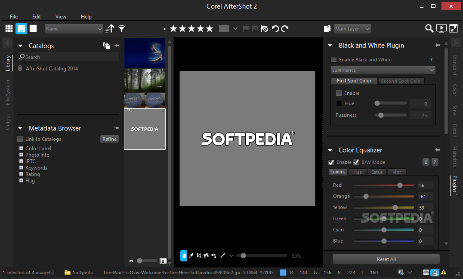Rotate image clockwise
This screenshot has height=279, width=463.
(285, 29)
